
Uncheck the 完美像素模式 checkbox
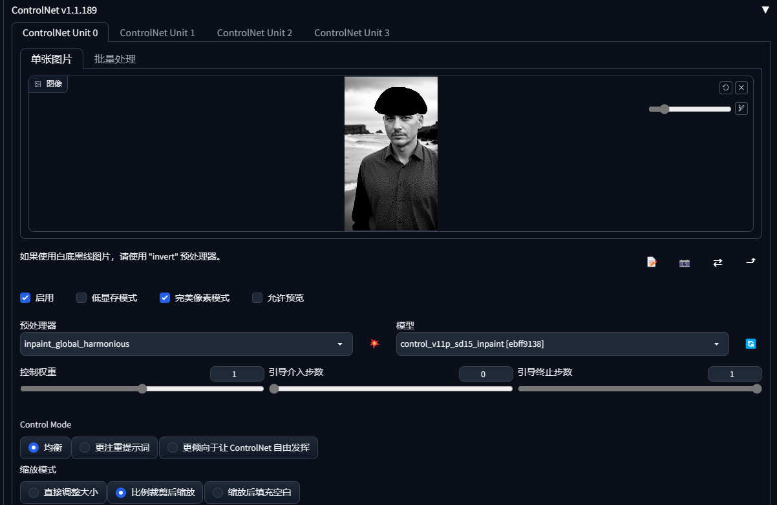pos(165,298)
